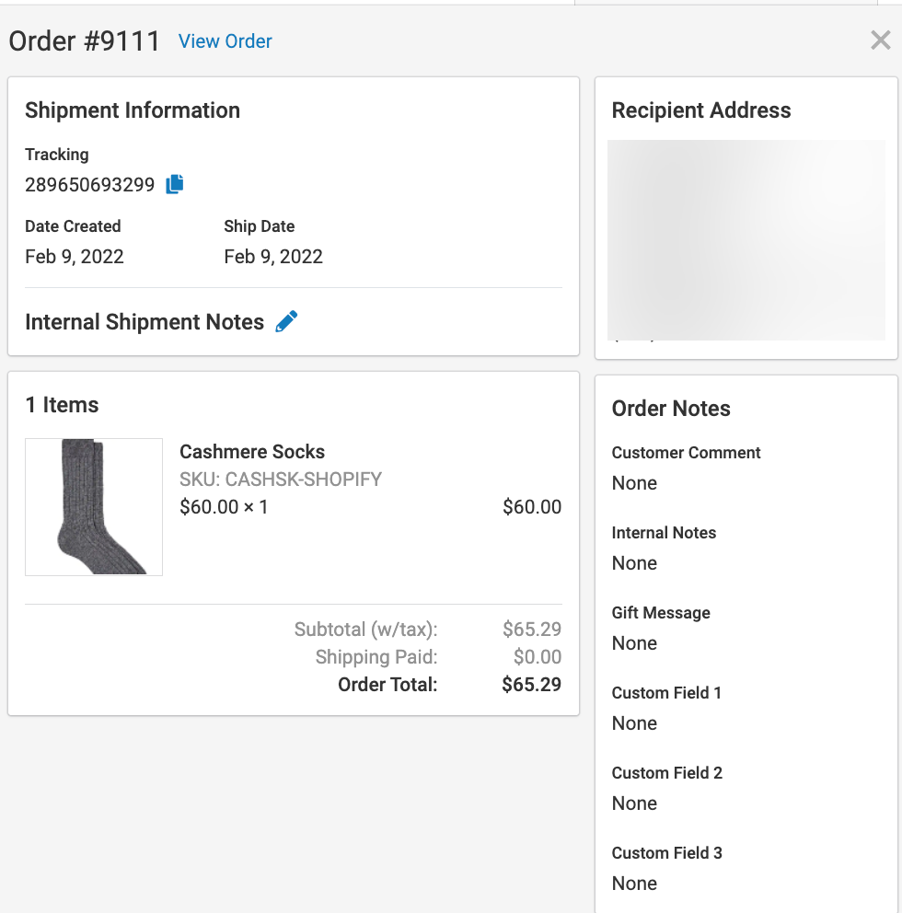Viewport: 902px width, 913px height.
Task: Click the 1 Items heading
Action: pos(63,405)
